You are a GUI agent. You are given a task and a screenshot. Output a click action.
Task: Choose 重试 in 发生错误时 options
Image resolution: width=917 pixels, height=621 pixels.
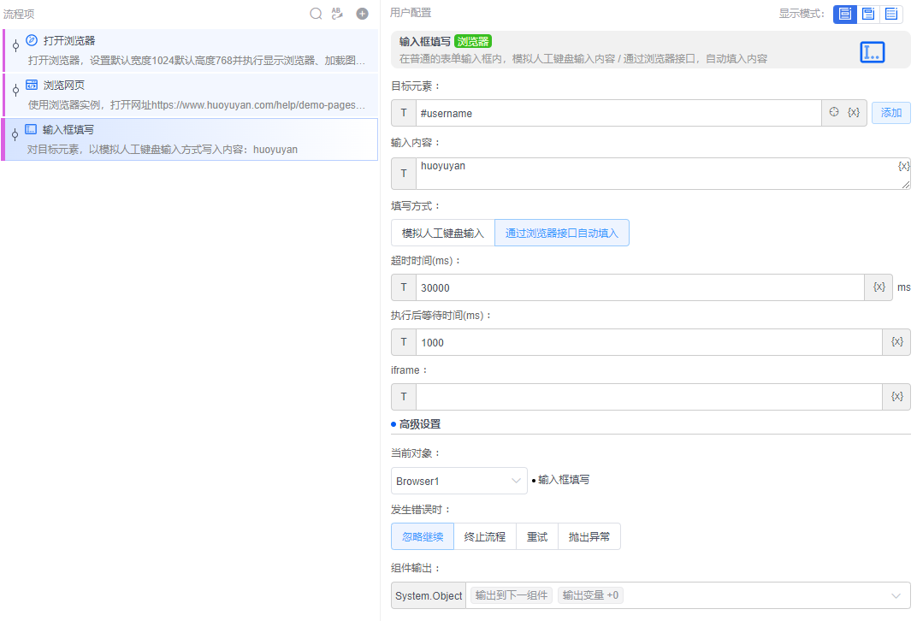point(536,535)
